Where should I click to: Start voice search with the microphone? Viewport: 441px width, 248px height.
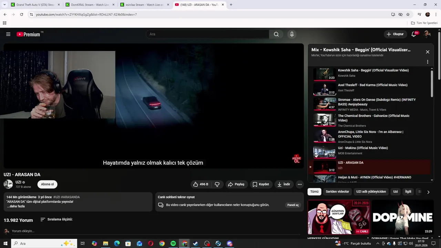coord(292,34)
